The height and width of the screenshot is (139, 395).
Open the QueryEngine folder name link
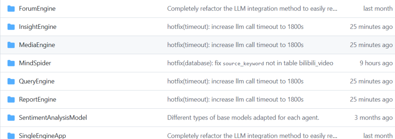(x=37, y=81)
